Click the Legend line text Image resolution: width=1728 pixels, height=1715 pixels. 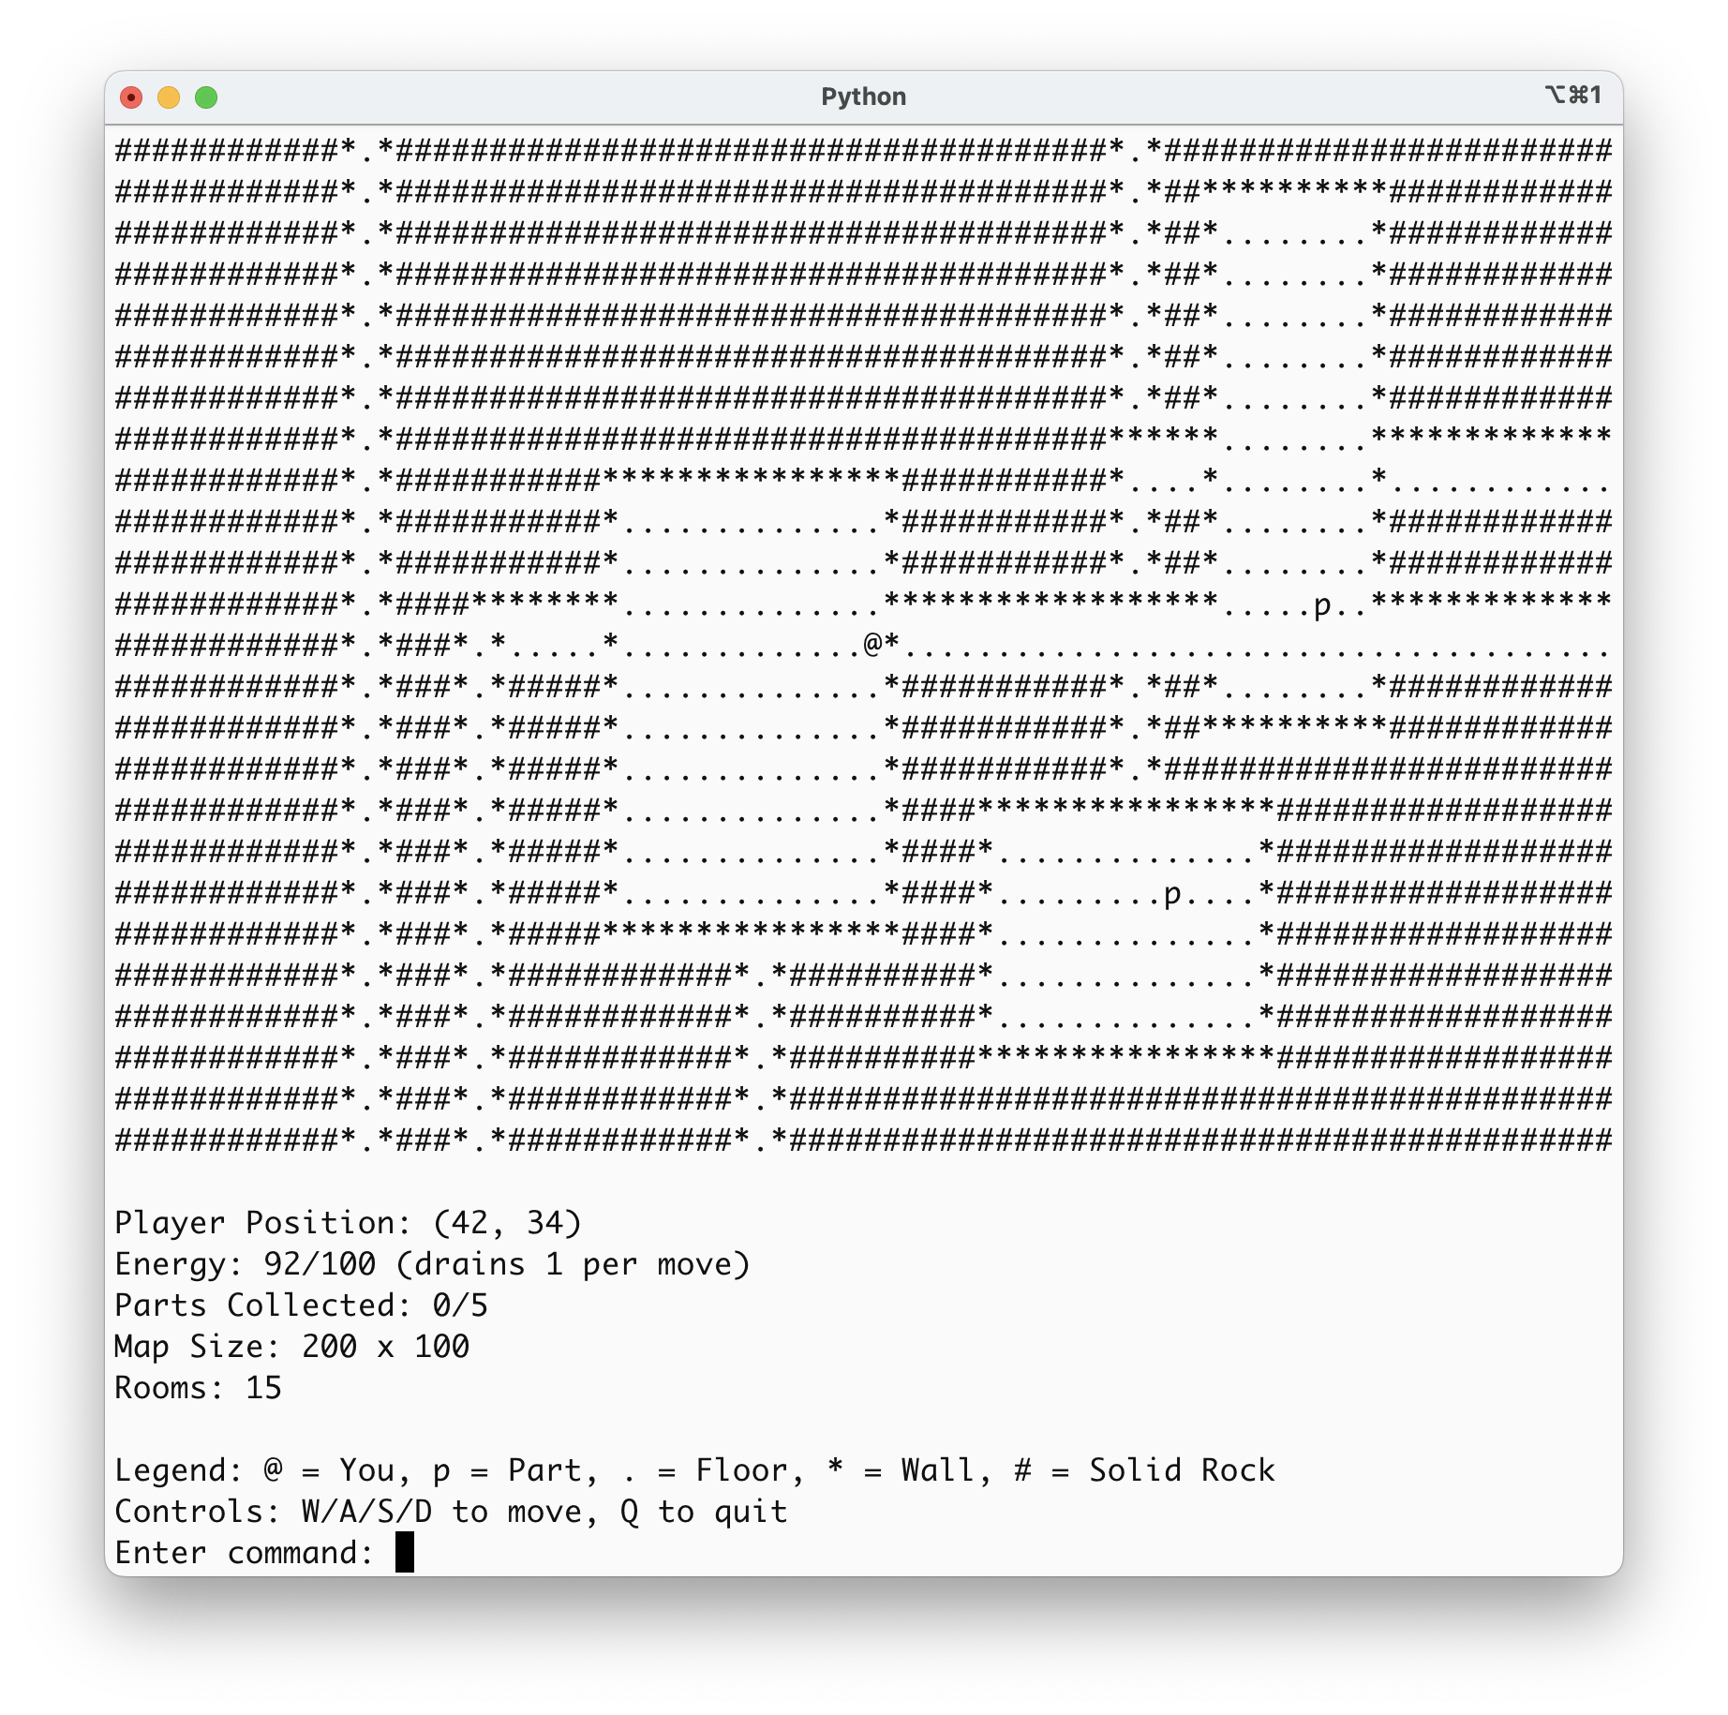[694, 1470]
